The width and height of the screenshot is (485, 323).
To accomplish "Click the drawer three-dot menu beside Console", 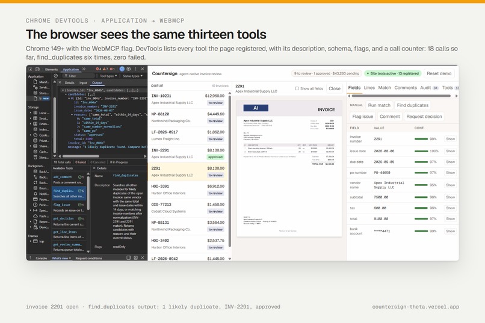I will coord(30,258).
